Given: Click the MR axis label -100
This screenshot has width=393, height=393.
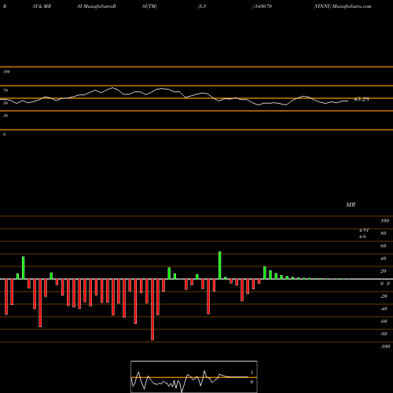Looking at the screenshot, I should 385,347.
